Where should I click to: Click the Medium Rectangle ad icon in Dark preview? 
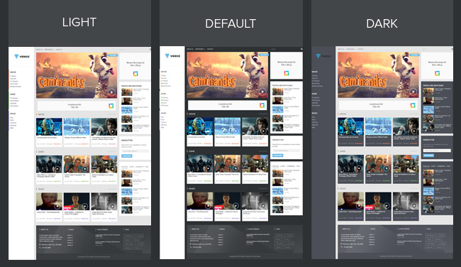point(437,73)
